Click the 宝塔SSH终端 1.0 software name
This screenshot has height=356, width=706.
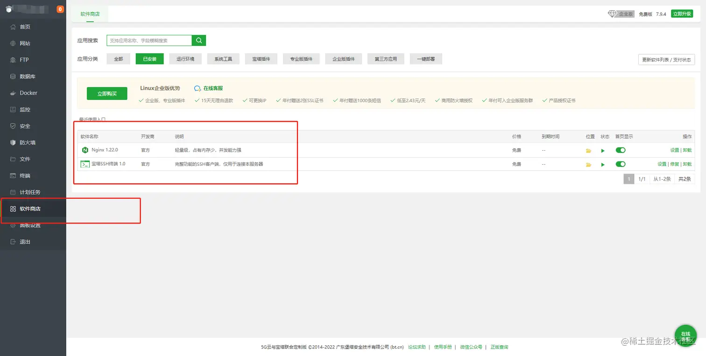(108, 164)
